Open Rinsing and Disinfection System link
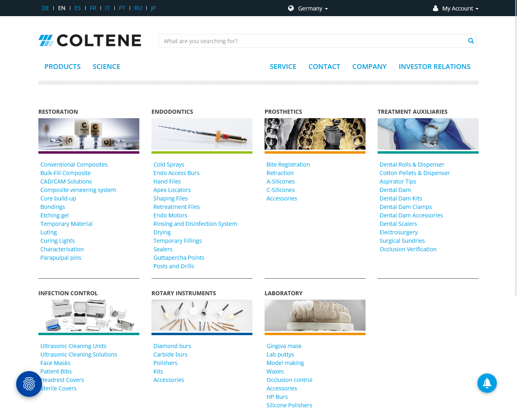Screen dimensions: 517x413 pos(195,224)
